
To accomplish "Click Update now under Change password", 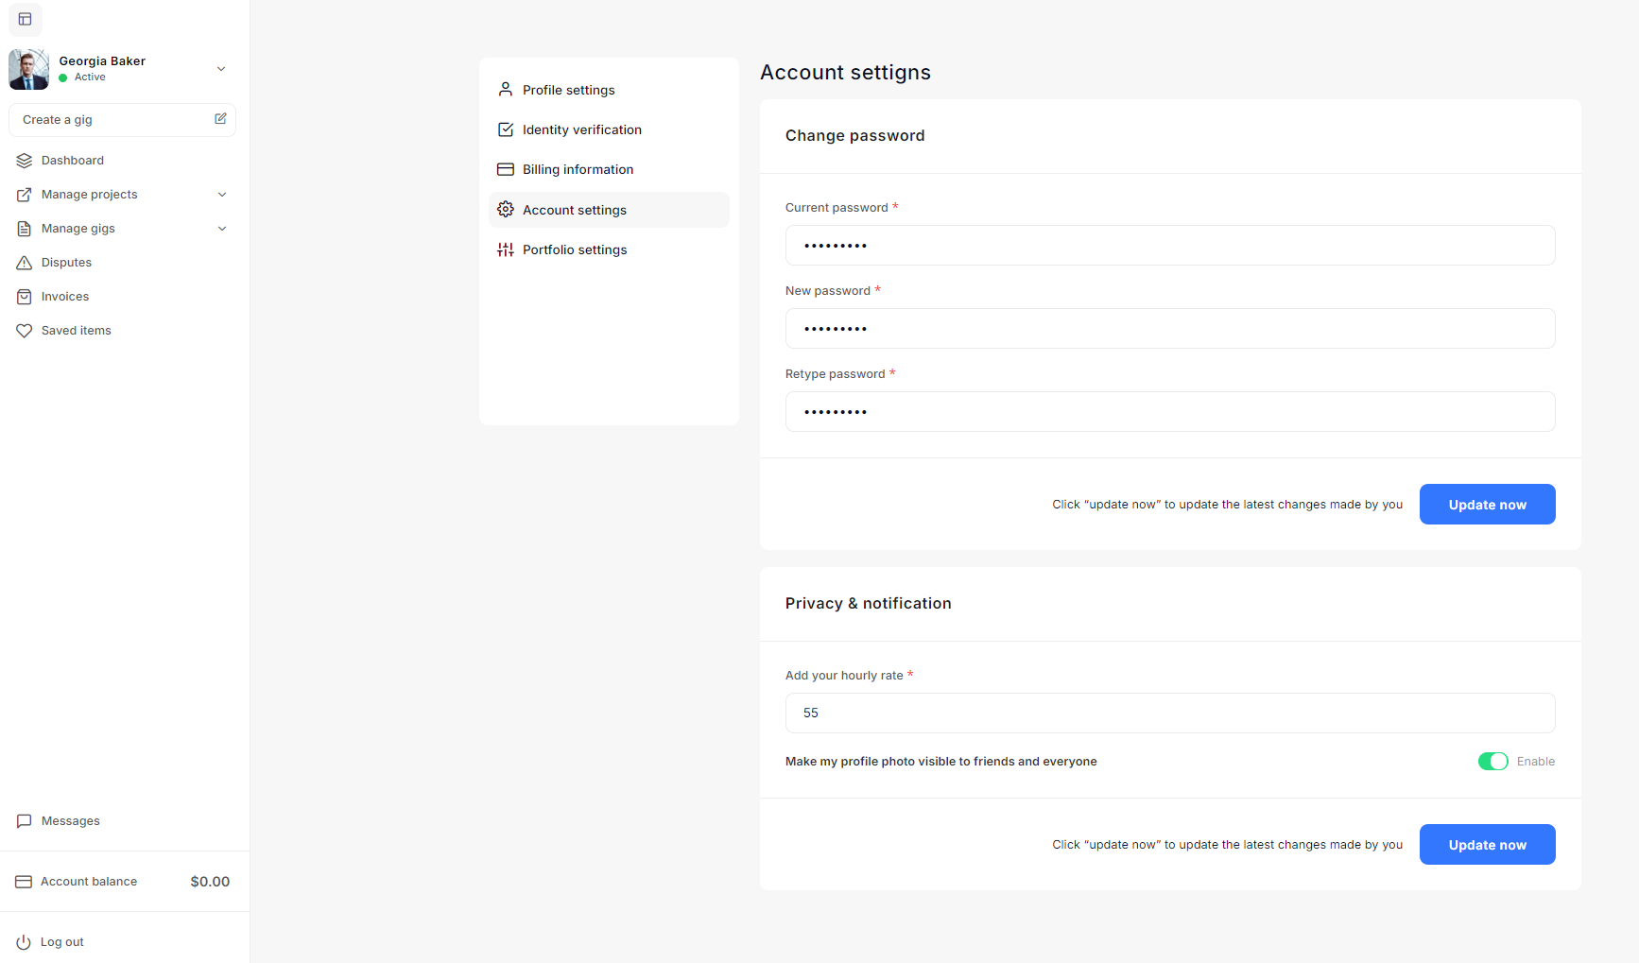I will click(1487, 505).
